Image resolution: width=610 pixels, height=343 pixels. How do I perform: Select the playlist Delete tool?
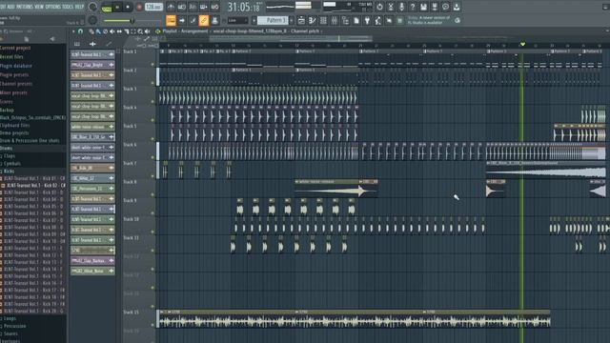(105, 31)
